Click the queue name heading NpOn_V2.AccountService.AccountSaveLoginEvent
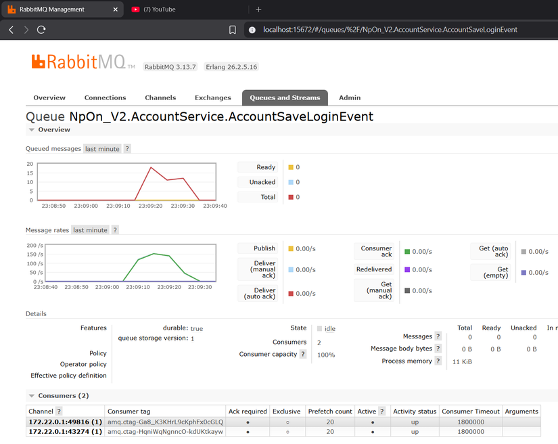The image size is (558, 444). pos(221,117)
